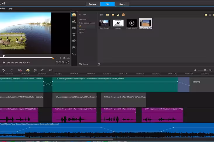Toggle repeat playback

pyautogui.click(x=24, y=63)
